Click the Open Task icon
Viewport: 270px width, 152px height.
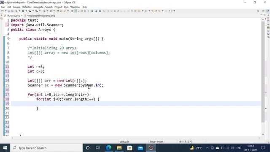tap(61, 11)
